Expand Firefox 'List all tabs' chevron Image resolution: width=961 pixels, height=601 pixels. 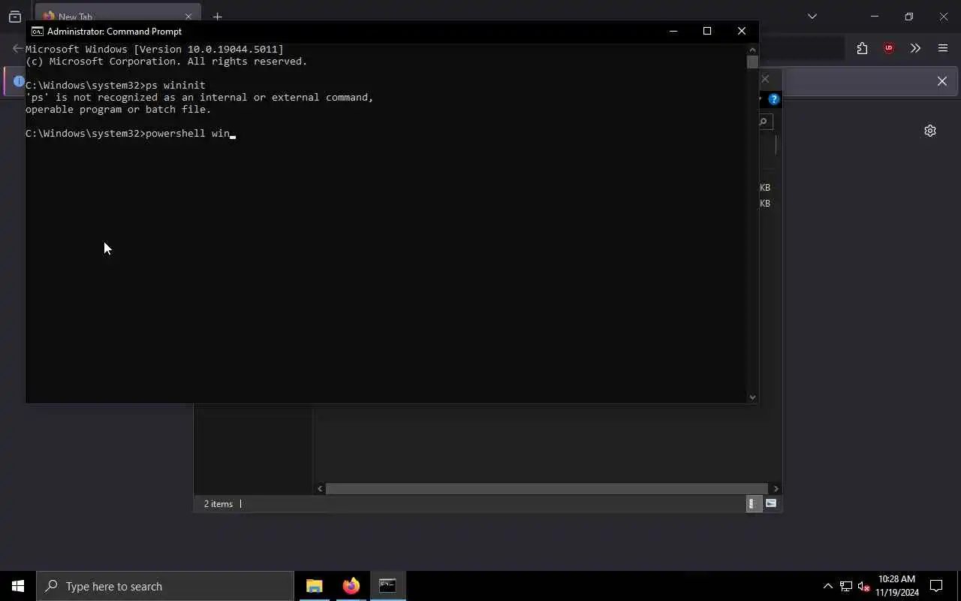coord(812,16)
